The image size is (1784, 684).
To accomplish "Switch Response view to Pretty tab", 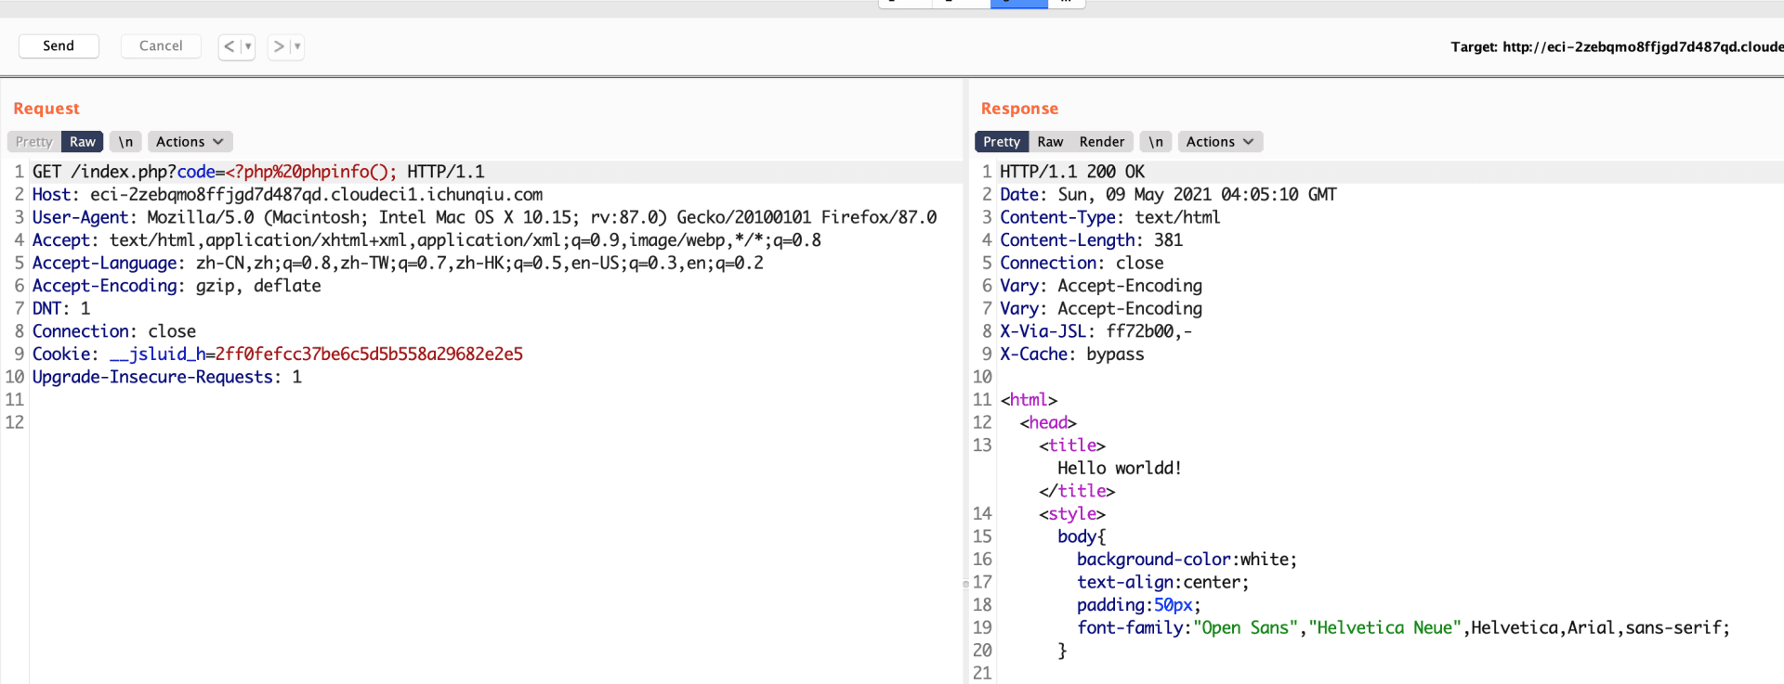I will click(x=1002, y=142).
